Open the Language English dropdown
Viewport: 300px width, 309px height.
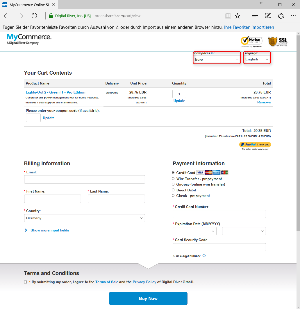coord(257,59)
